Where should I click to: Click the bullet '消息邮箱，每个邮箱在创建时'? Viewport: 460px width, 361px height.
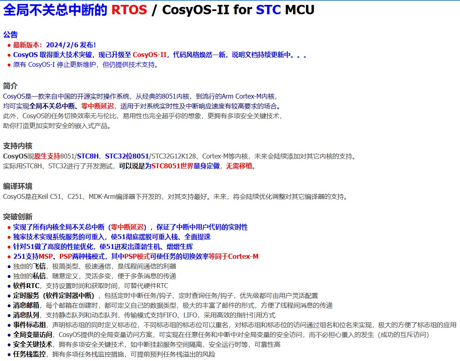point(173,305)
